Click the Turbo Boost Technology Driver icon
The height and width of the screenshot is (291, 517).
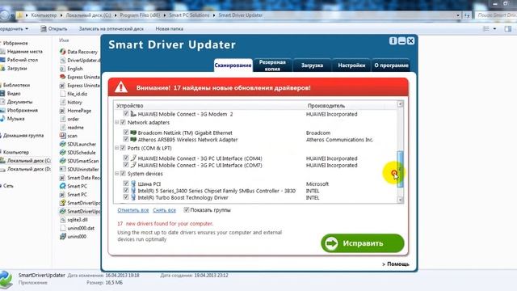tap(133, 197)
